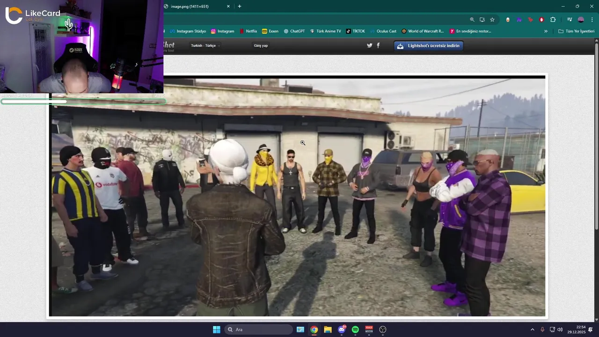Bookmark this page with the star icon
Screen dimensions: 599x337
pos(492,20)
